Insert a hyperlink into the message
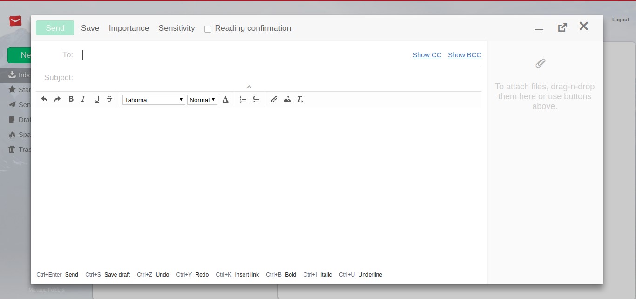This screenshot has width=636, height=299. 274,99
